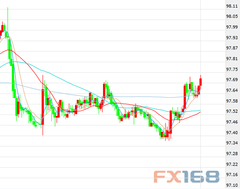Screen dimensions: 240x189
Task: Click the 97.46 price axis label
Action: (232, 122)
